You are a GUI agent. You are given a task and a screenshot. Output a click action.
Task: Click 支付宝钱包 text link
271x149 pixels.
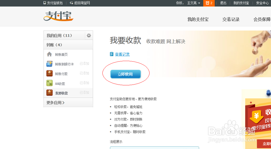pos(55,3)
